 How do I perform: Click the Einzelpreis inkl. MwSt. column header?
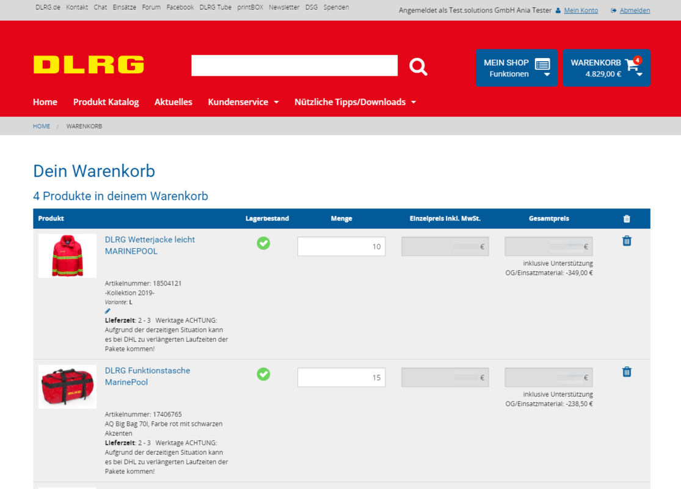coord(445,219)
